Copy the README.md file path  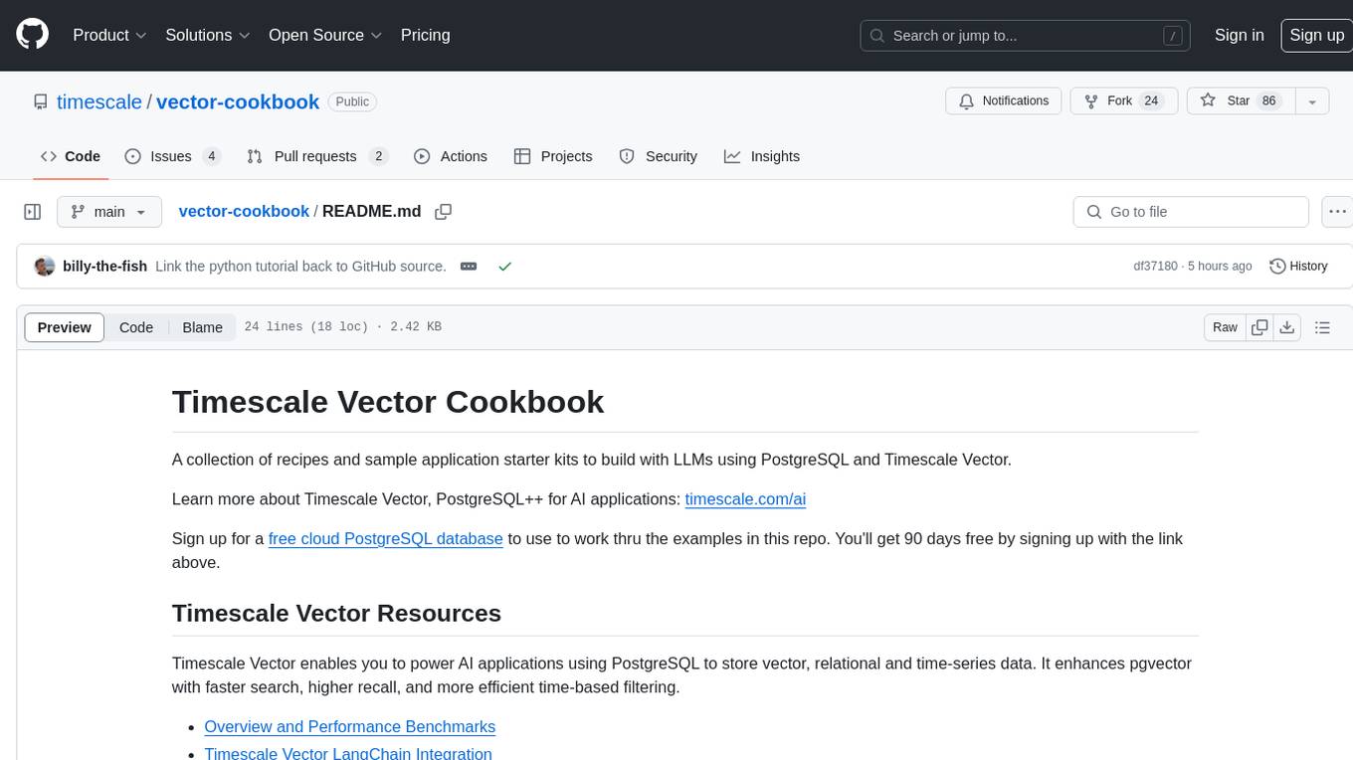point(444,212)
